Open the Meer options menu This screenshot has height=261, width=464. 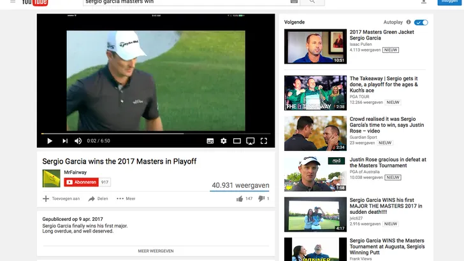pos(126,199)
